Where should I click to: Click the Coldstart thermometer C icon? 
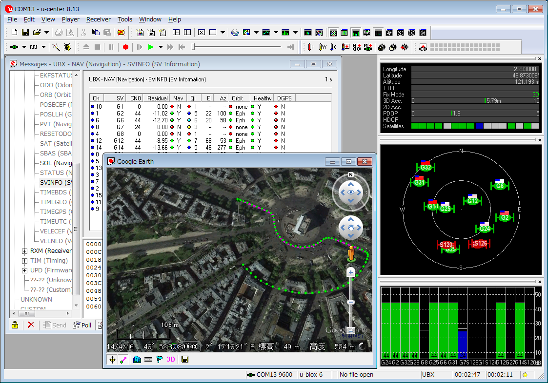333,47
